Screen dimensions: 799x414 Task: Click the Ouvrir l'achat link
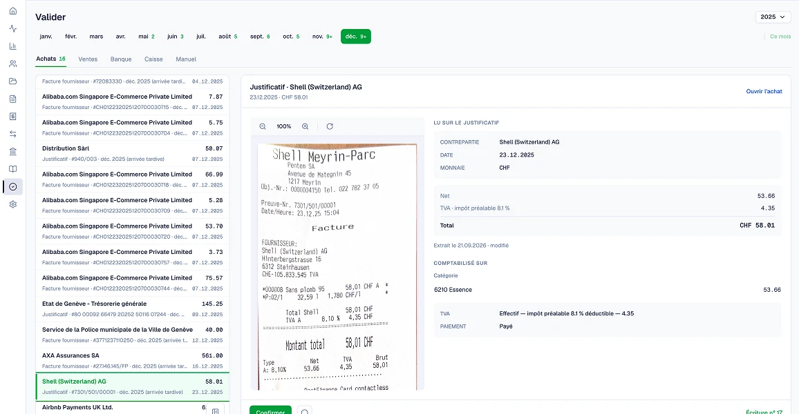[764, 92]
